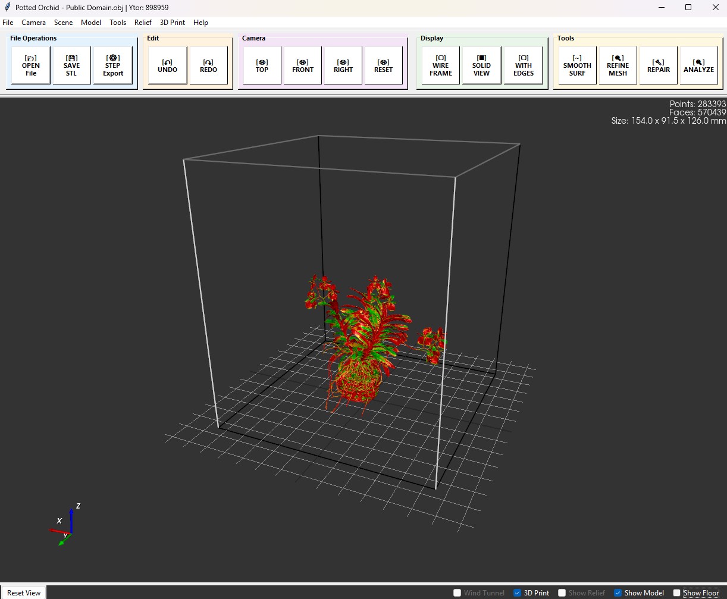This screenshot has height=599, width=727.
Task: Switch camera to FRONT view
Action: [303, 65]
